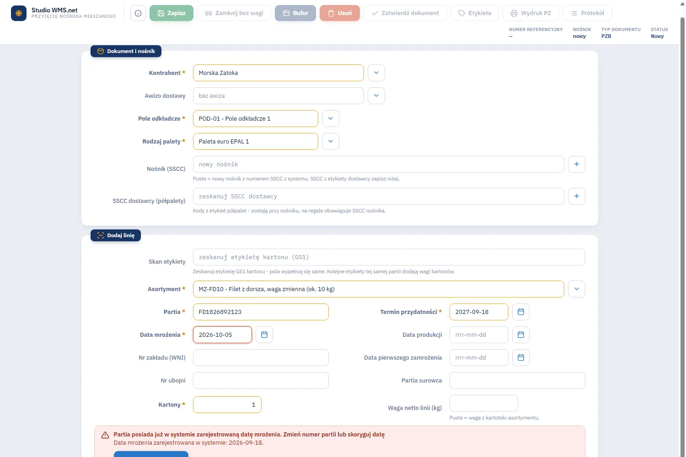686x457 pixels.
Task: Click the Dokument i nośnik section header
Action: coord(126,51)
